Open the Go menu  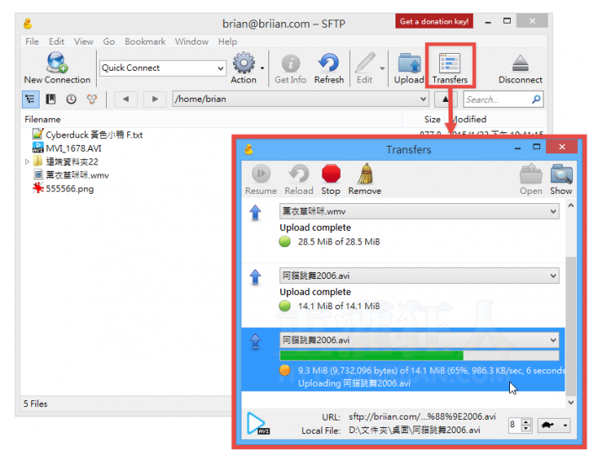click(109, 41)
